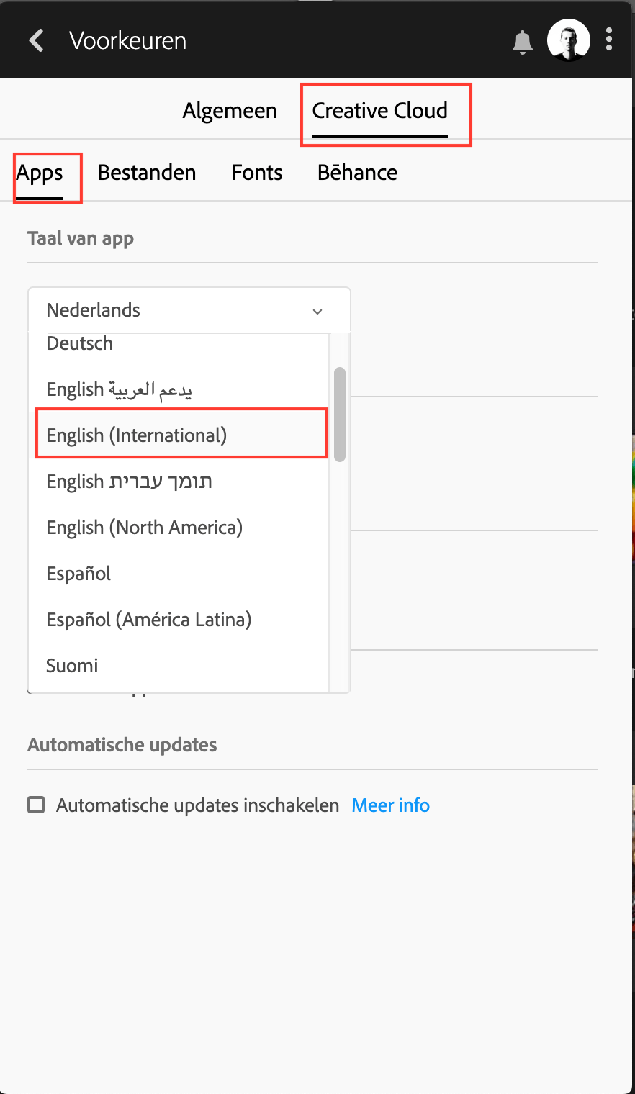Open the Apps sub-tab
Screen dimensions: 635x1094
click(40, 173)
